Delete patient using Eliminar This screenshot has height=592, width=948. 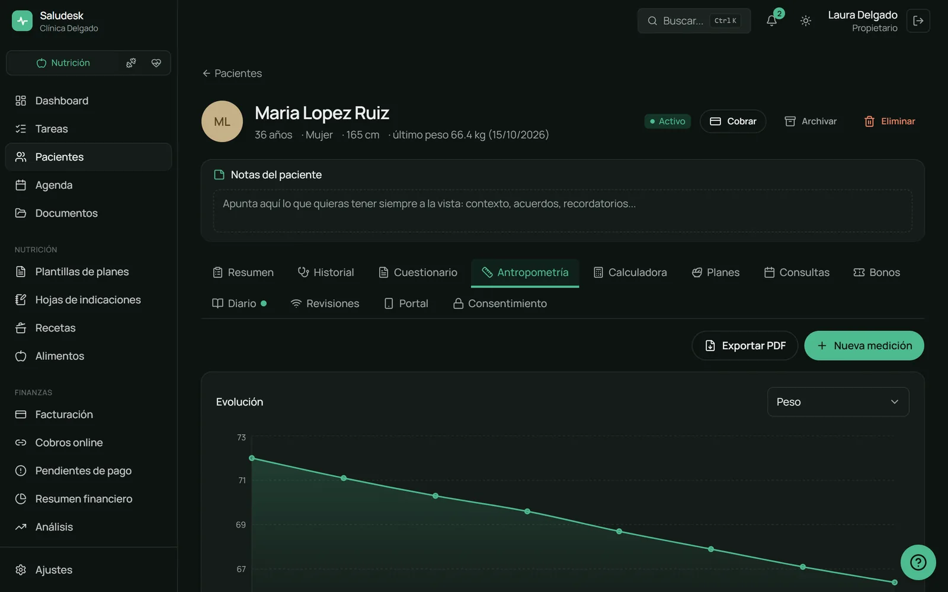(x=889, y=121)
